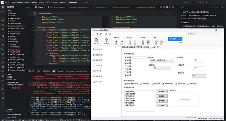
Task: Select 钣金视图模板 in the template list
Action: pos(130,98)
